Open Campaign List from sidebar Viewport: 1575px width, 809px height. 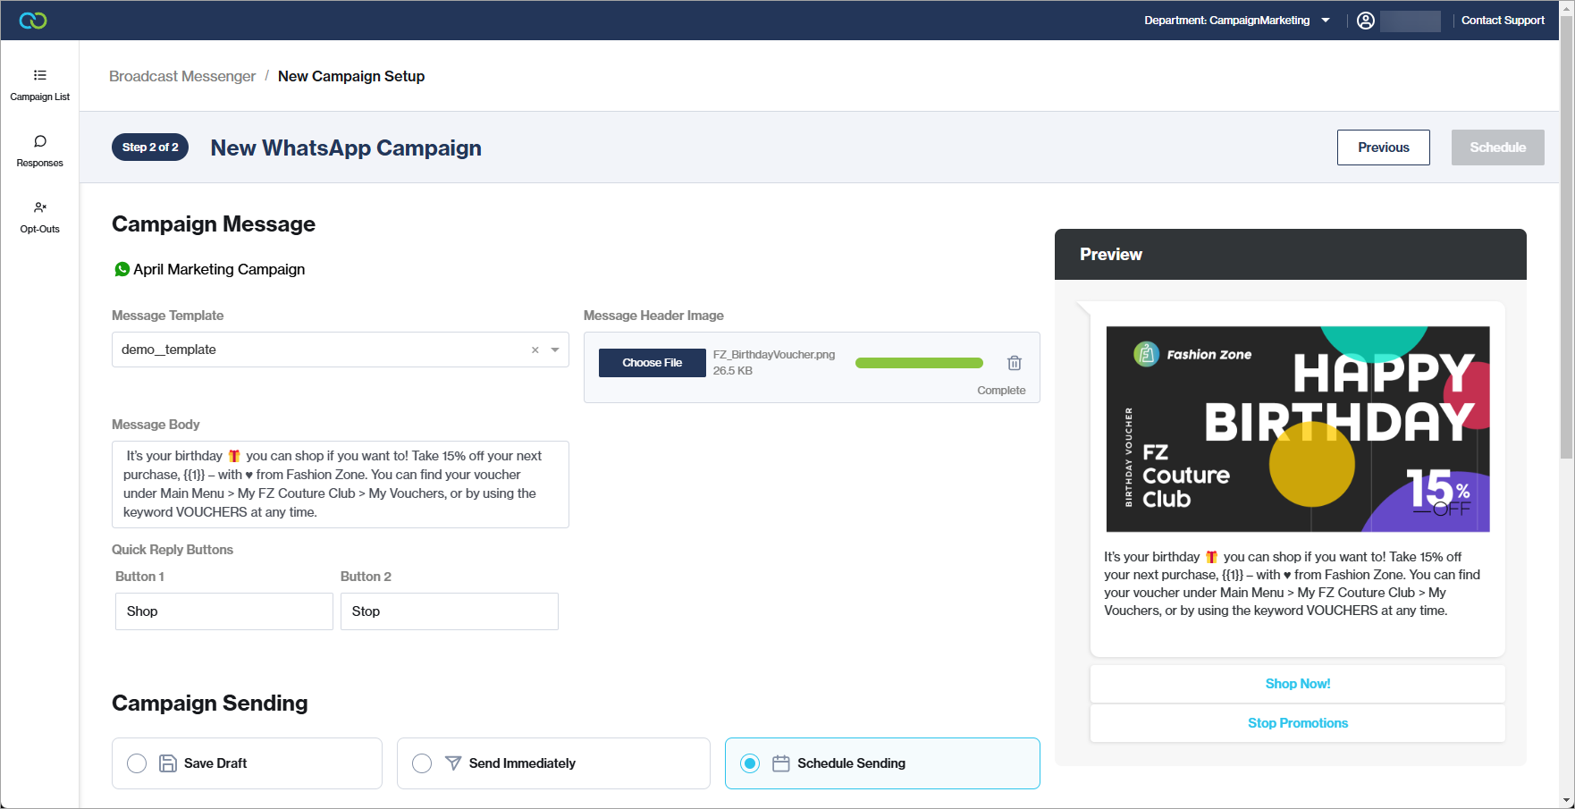click(39, 85)
